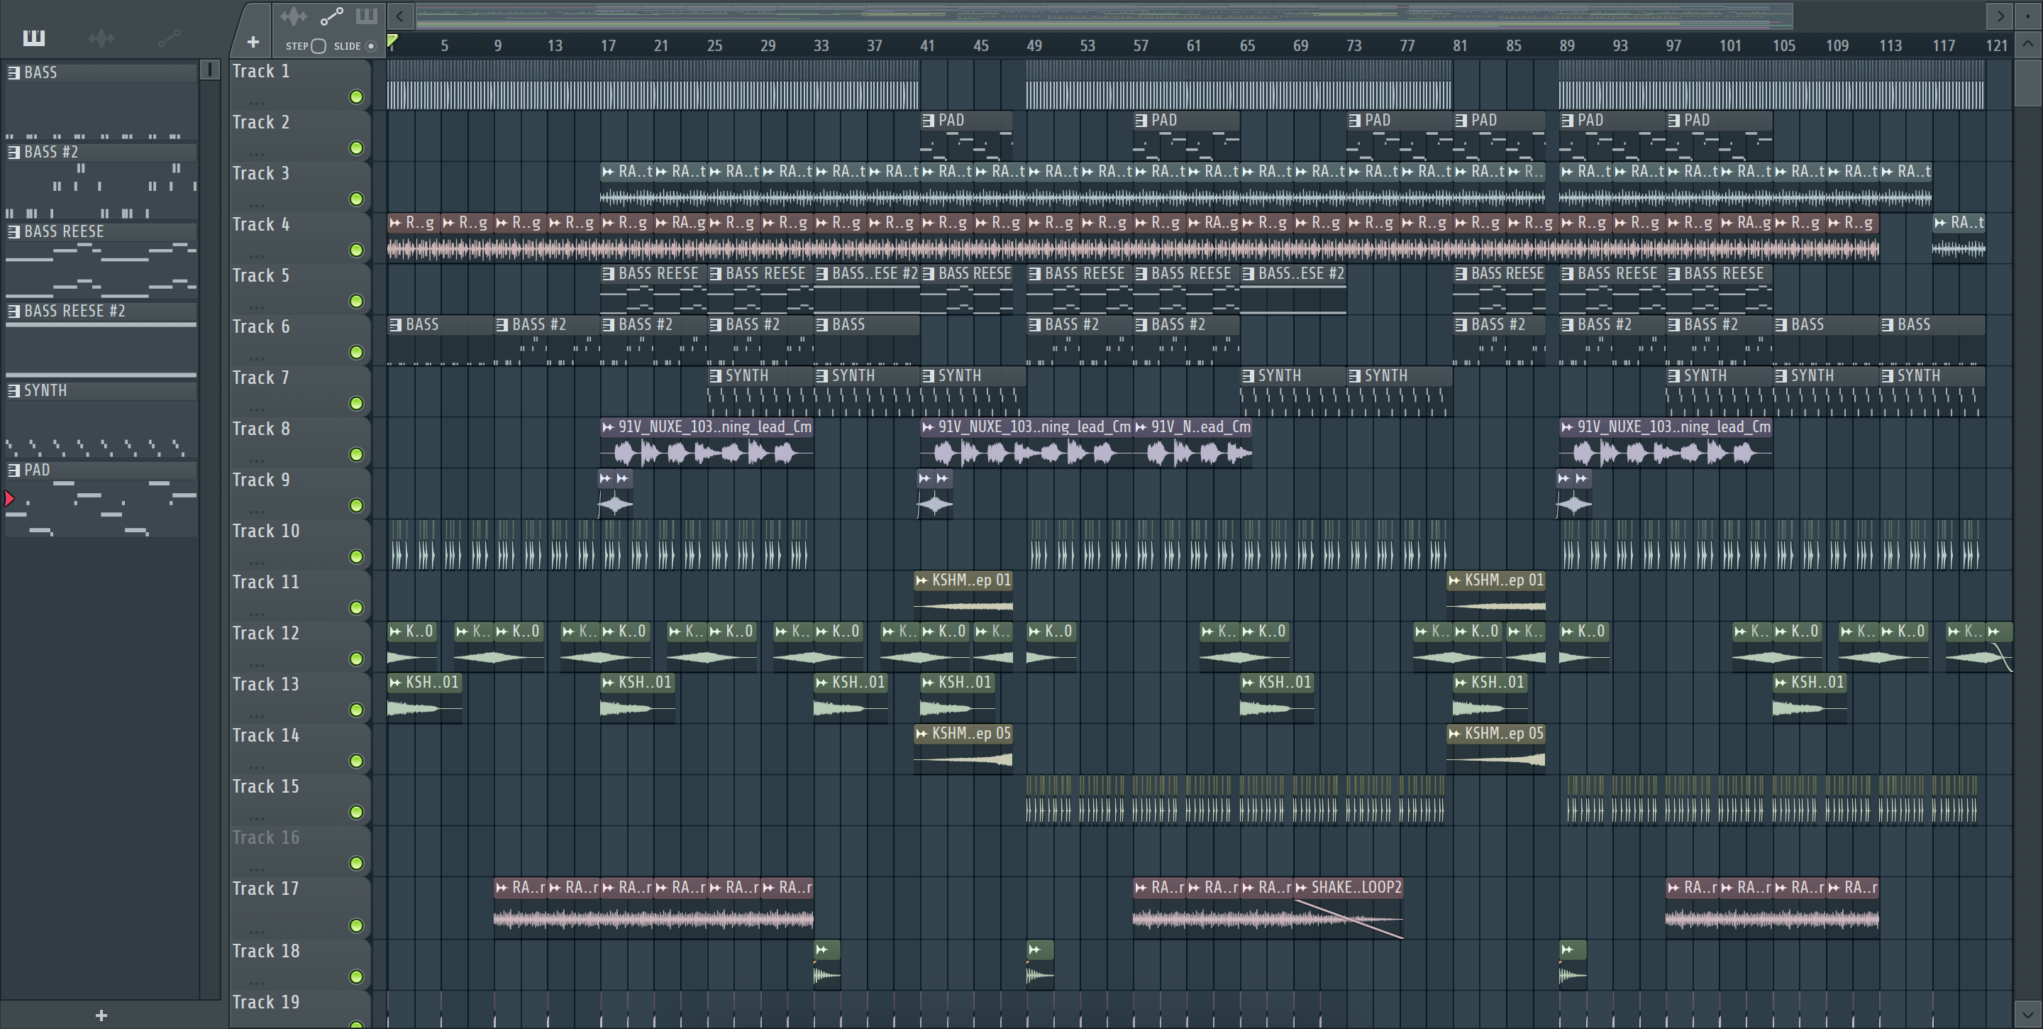Image resolution: width=2043 pixels, height=1029 pixels.
Task: Select the Track 19 header name
Action: (266, 1002)
